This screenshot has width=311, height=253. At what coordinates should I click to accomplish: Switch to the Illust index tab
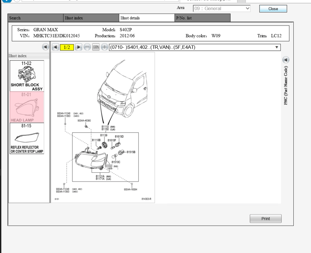(x=91, y=18)
